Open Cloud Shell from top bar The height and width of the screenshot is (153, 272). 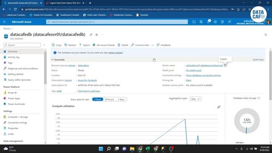(194, 22)
